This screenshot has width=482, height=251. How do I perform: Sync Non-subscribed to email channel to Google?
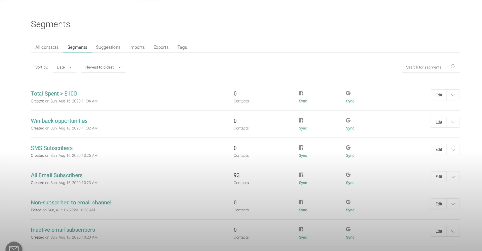[x=350, y=210]
